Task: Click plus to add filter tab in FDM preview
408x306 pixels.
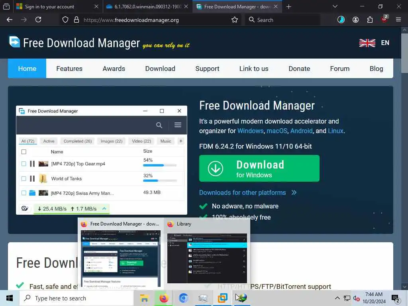Action: tap(181, 141)
